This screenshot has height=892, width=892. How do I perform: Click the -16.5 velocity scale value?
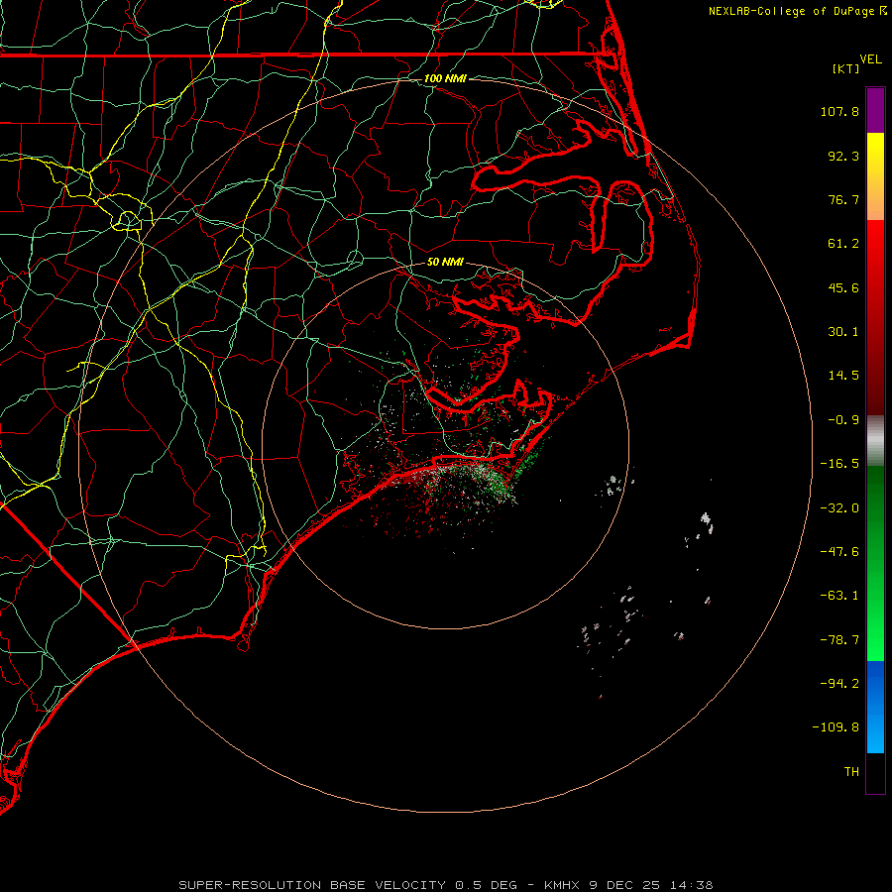839,464
